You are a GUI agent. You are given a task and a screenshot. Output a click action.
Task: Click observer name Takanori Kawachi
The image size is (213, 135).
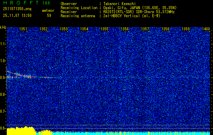(120, 4)
